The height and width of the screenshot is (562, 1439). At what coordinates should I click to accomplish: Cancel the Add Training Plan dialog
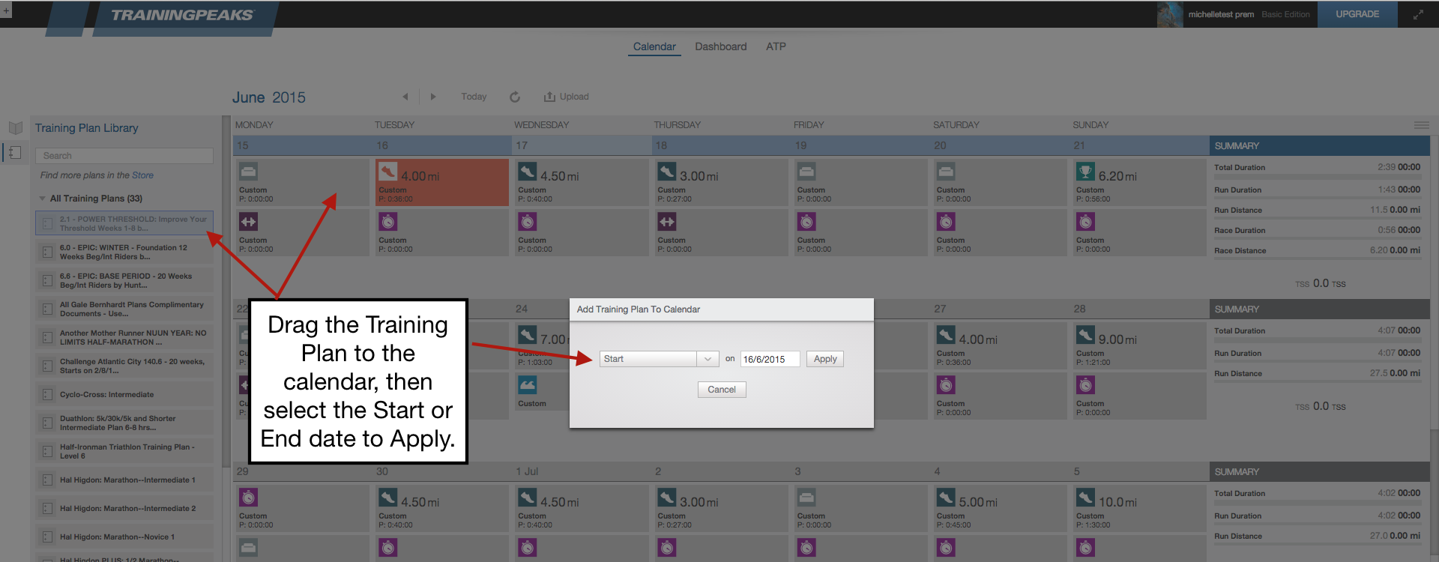point(722,390)
